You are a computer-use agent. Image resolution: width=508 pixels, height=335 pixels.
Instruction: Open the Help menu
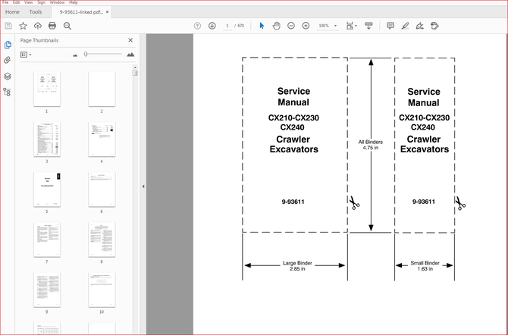click(x=74, y=2)
